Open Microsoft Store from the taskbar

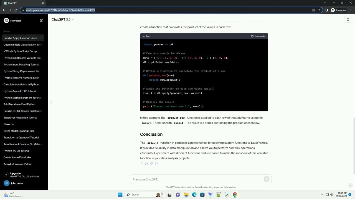click(x=202, y=195)
